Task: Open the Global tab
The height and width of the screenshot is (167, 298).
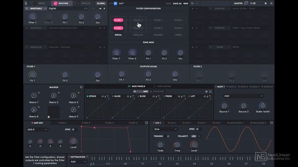Action: click(101, 3)
